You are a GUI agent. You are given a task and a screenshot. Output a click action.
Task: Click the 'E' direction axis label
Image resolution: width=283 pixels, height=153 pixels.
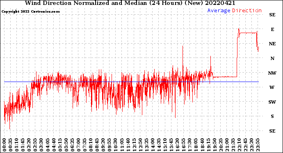click(x=272, y=29)
